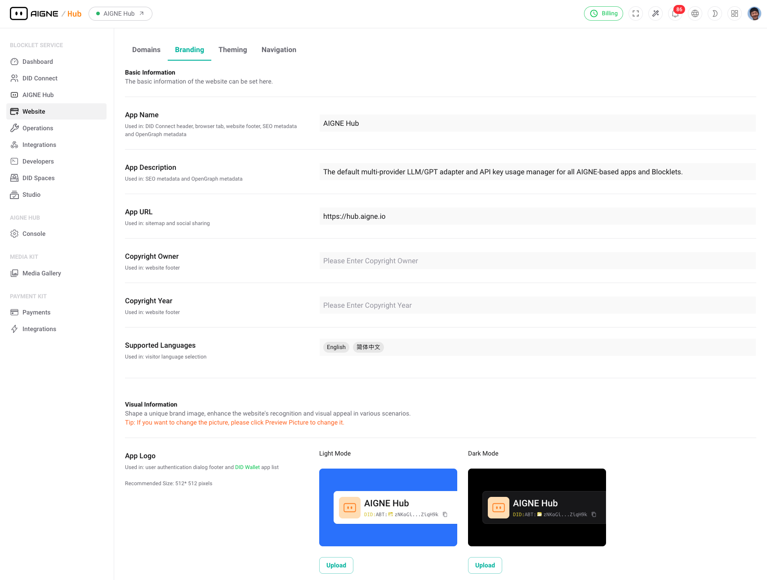Switch to the Theming tab

(x=232, y=49)
